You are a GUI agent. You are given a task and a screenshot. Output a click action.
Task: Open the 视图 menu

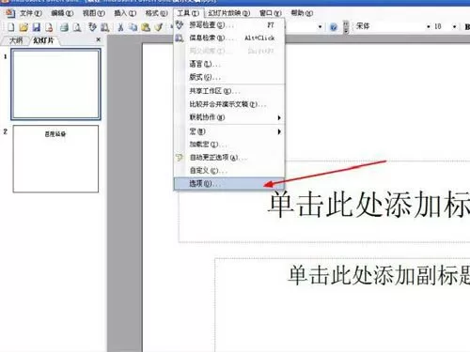[93, 13]
